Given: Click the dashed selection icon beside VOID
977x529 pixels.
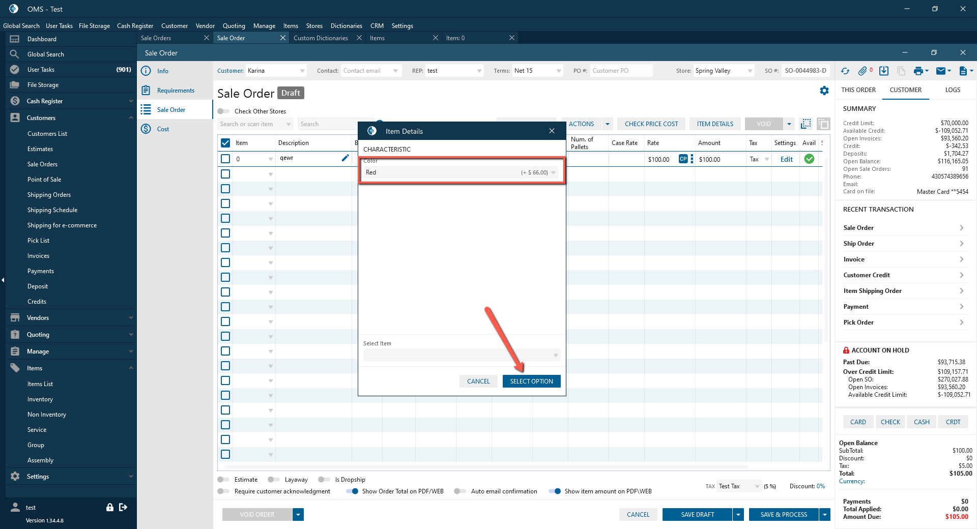Looking at the screenshot, I should click(806, 124).
